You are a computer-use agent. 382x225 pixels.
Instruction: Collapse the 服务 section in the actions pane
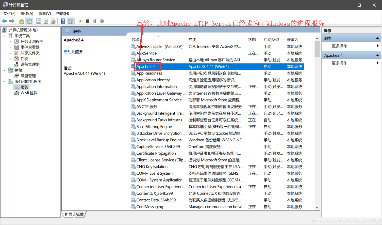tap(377, 38)
